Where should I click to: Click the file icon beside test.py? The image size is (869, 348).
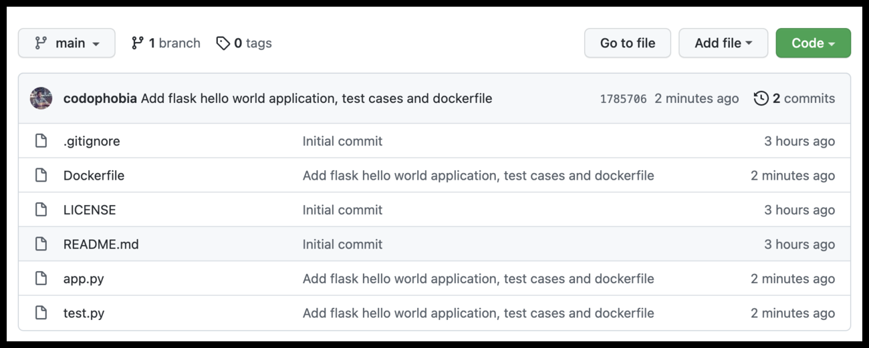click(x=41, y=313)
